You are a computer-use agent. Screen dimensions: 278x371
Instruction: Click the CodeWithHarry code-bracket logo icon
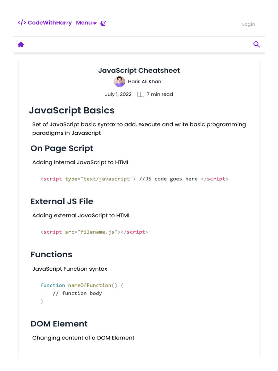pos(22,23)
